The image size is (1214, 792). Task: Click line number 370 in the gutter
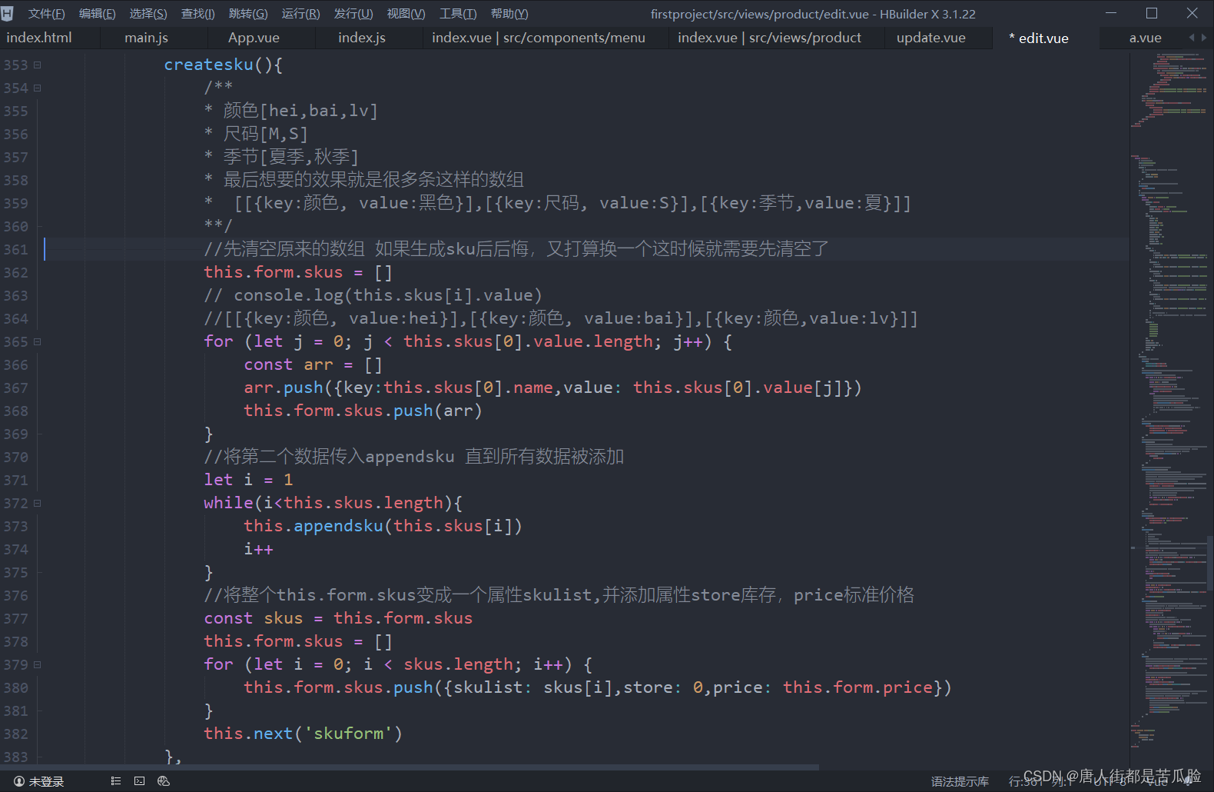coord(15,458)
